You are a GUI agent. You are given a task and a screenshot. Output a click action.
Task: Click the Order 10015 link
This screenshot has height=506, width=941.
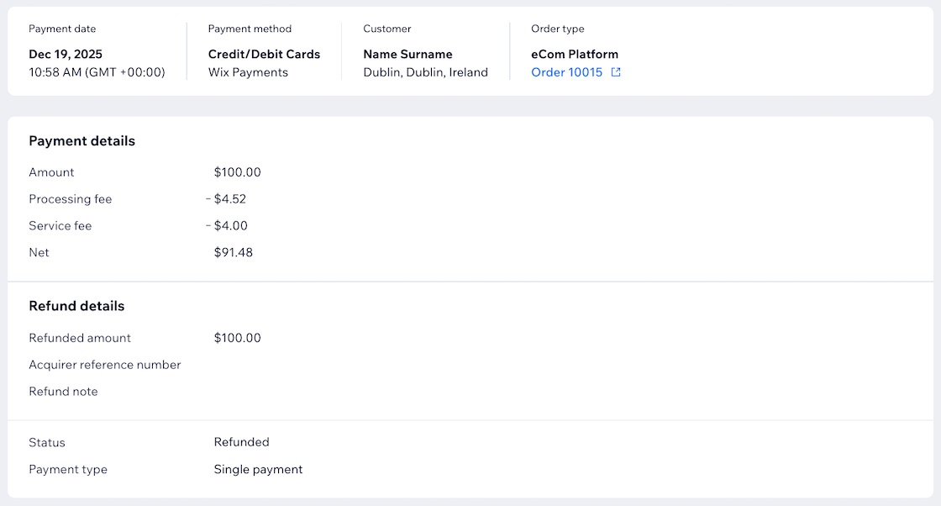pyautogui.click(x=567, y=72)
